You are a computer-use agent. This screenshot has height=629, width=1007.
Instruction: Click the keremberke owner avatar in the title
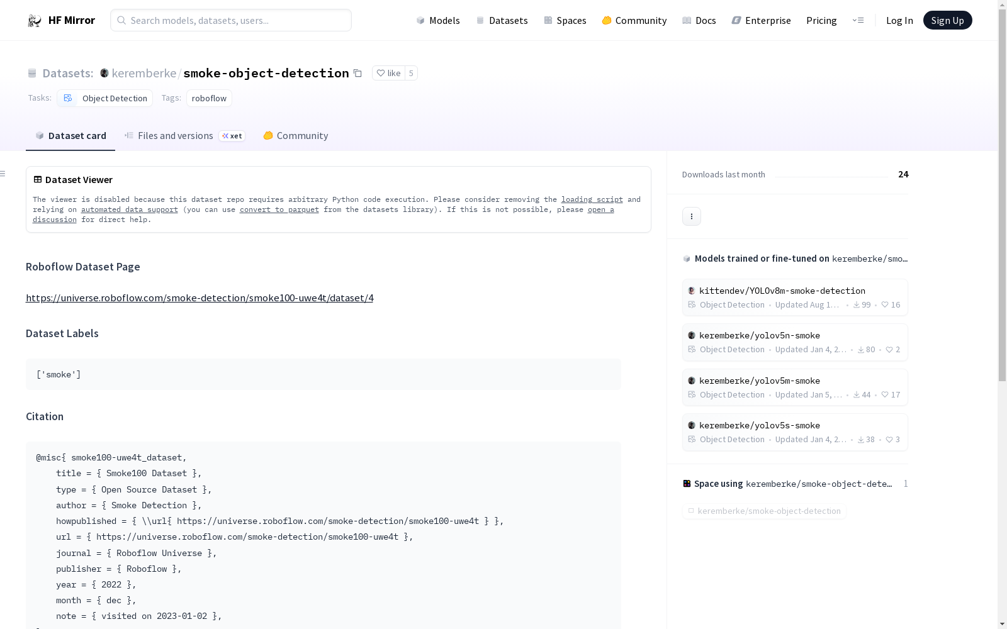tap(104, 73)
